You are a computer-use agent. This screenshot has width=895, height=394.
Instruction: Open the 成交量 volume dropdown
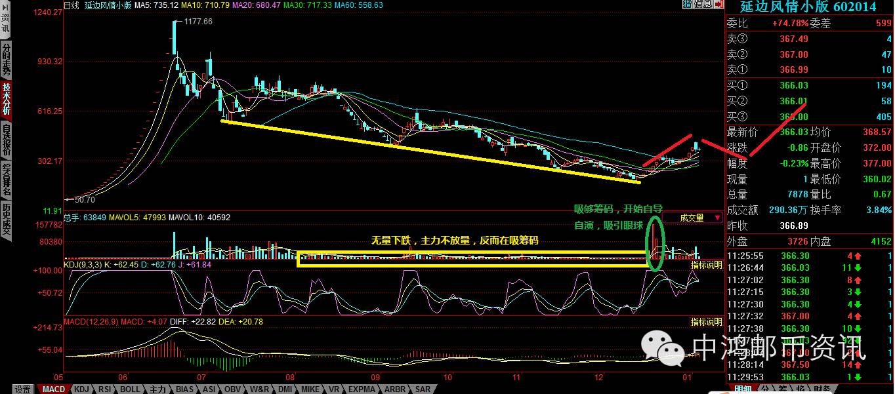click(692, 218)
